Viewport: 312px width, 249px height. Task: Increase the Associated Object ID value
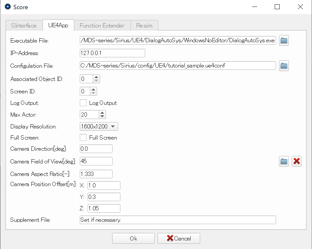(96, 77)
